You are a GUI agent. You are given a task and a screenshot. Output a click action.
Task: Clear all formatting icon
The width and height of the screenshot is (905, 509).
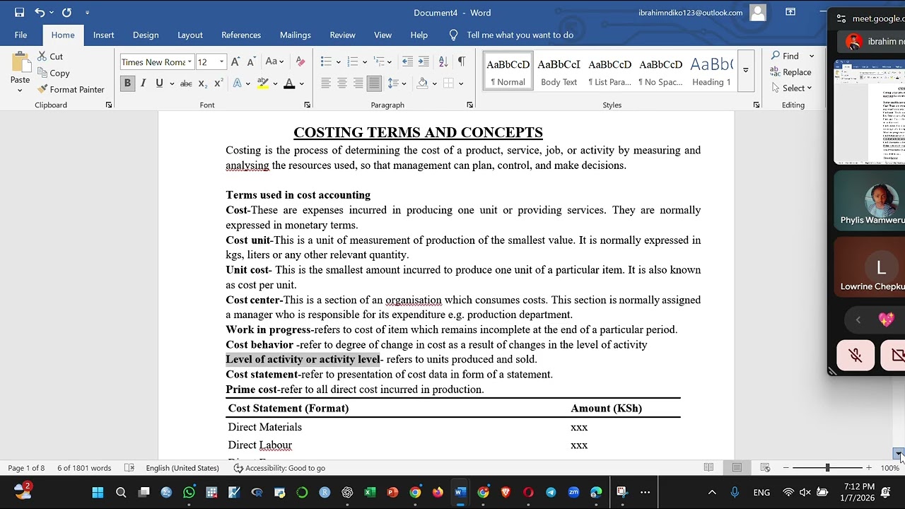[x=300, y=62]
